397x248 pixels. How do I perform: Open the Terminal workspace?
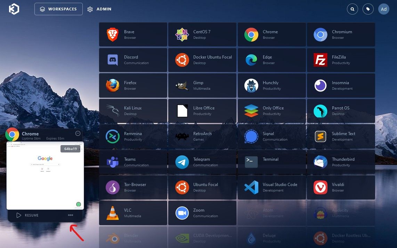click(x=272, y=162)
